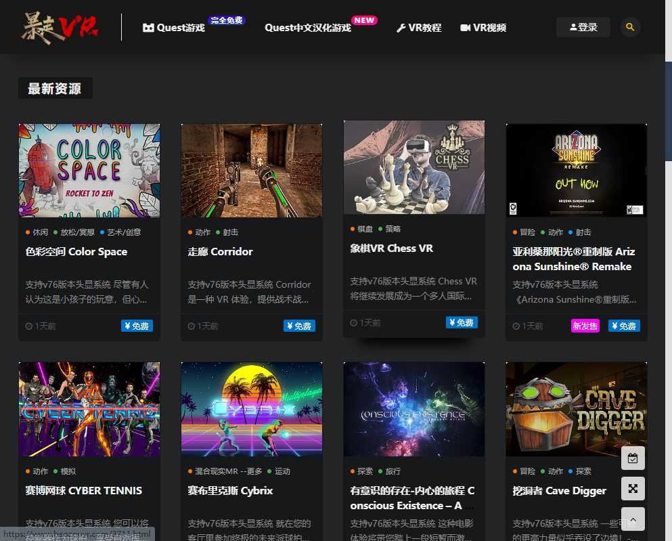672x541 pixels.
Task: Open the 亚利桑那阳光 Arizona Sunshine Remake title
Action: pyautogui.click(x=574, y=259)
